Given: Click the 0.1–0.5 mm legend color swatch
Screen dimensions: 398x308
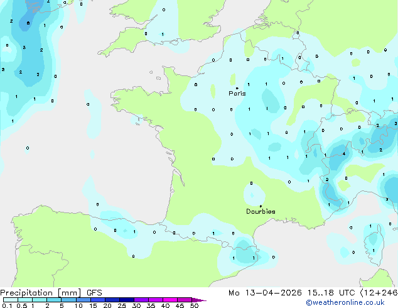Looking at the screenshot, I should (11, 300).
